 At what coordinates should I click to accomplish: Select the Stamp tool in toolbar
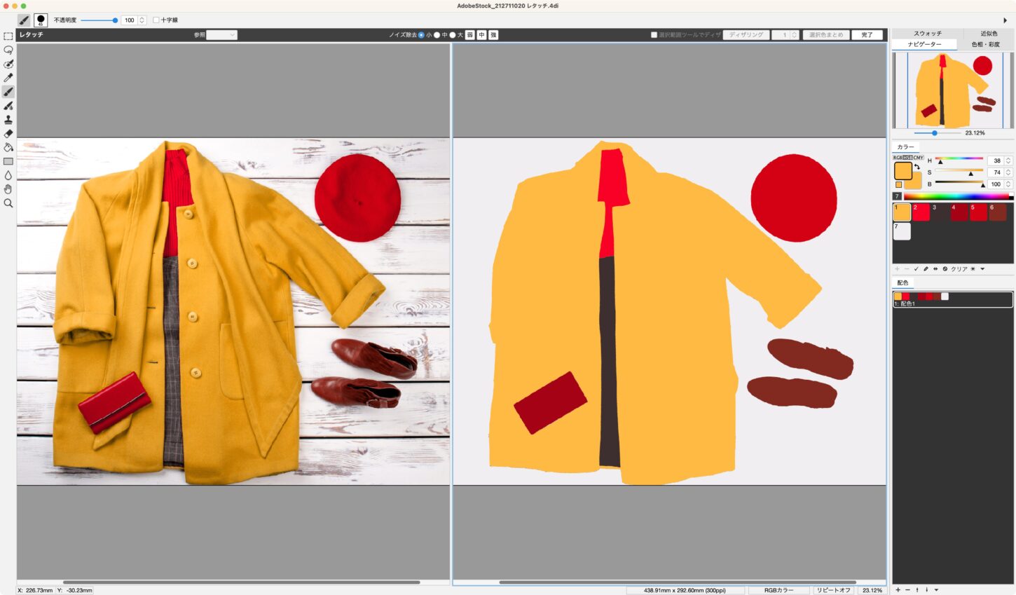8,120
